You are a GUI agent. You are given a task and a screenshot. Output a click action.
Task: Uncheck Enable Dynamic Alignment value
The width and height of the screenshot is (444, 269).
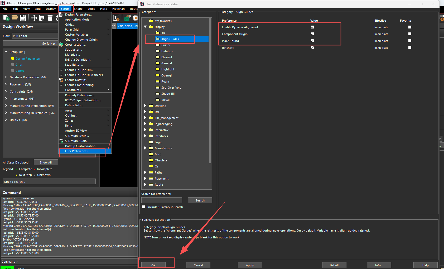pos(312,27)
